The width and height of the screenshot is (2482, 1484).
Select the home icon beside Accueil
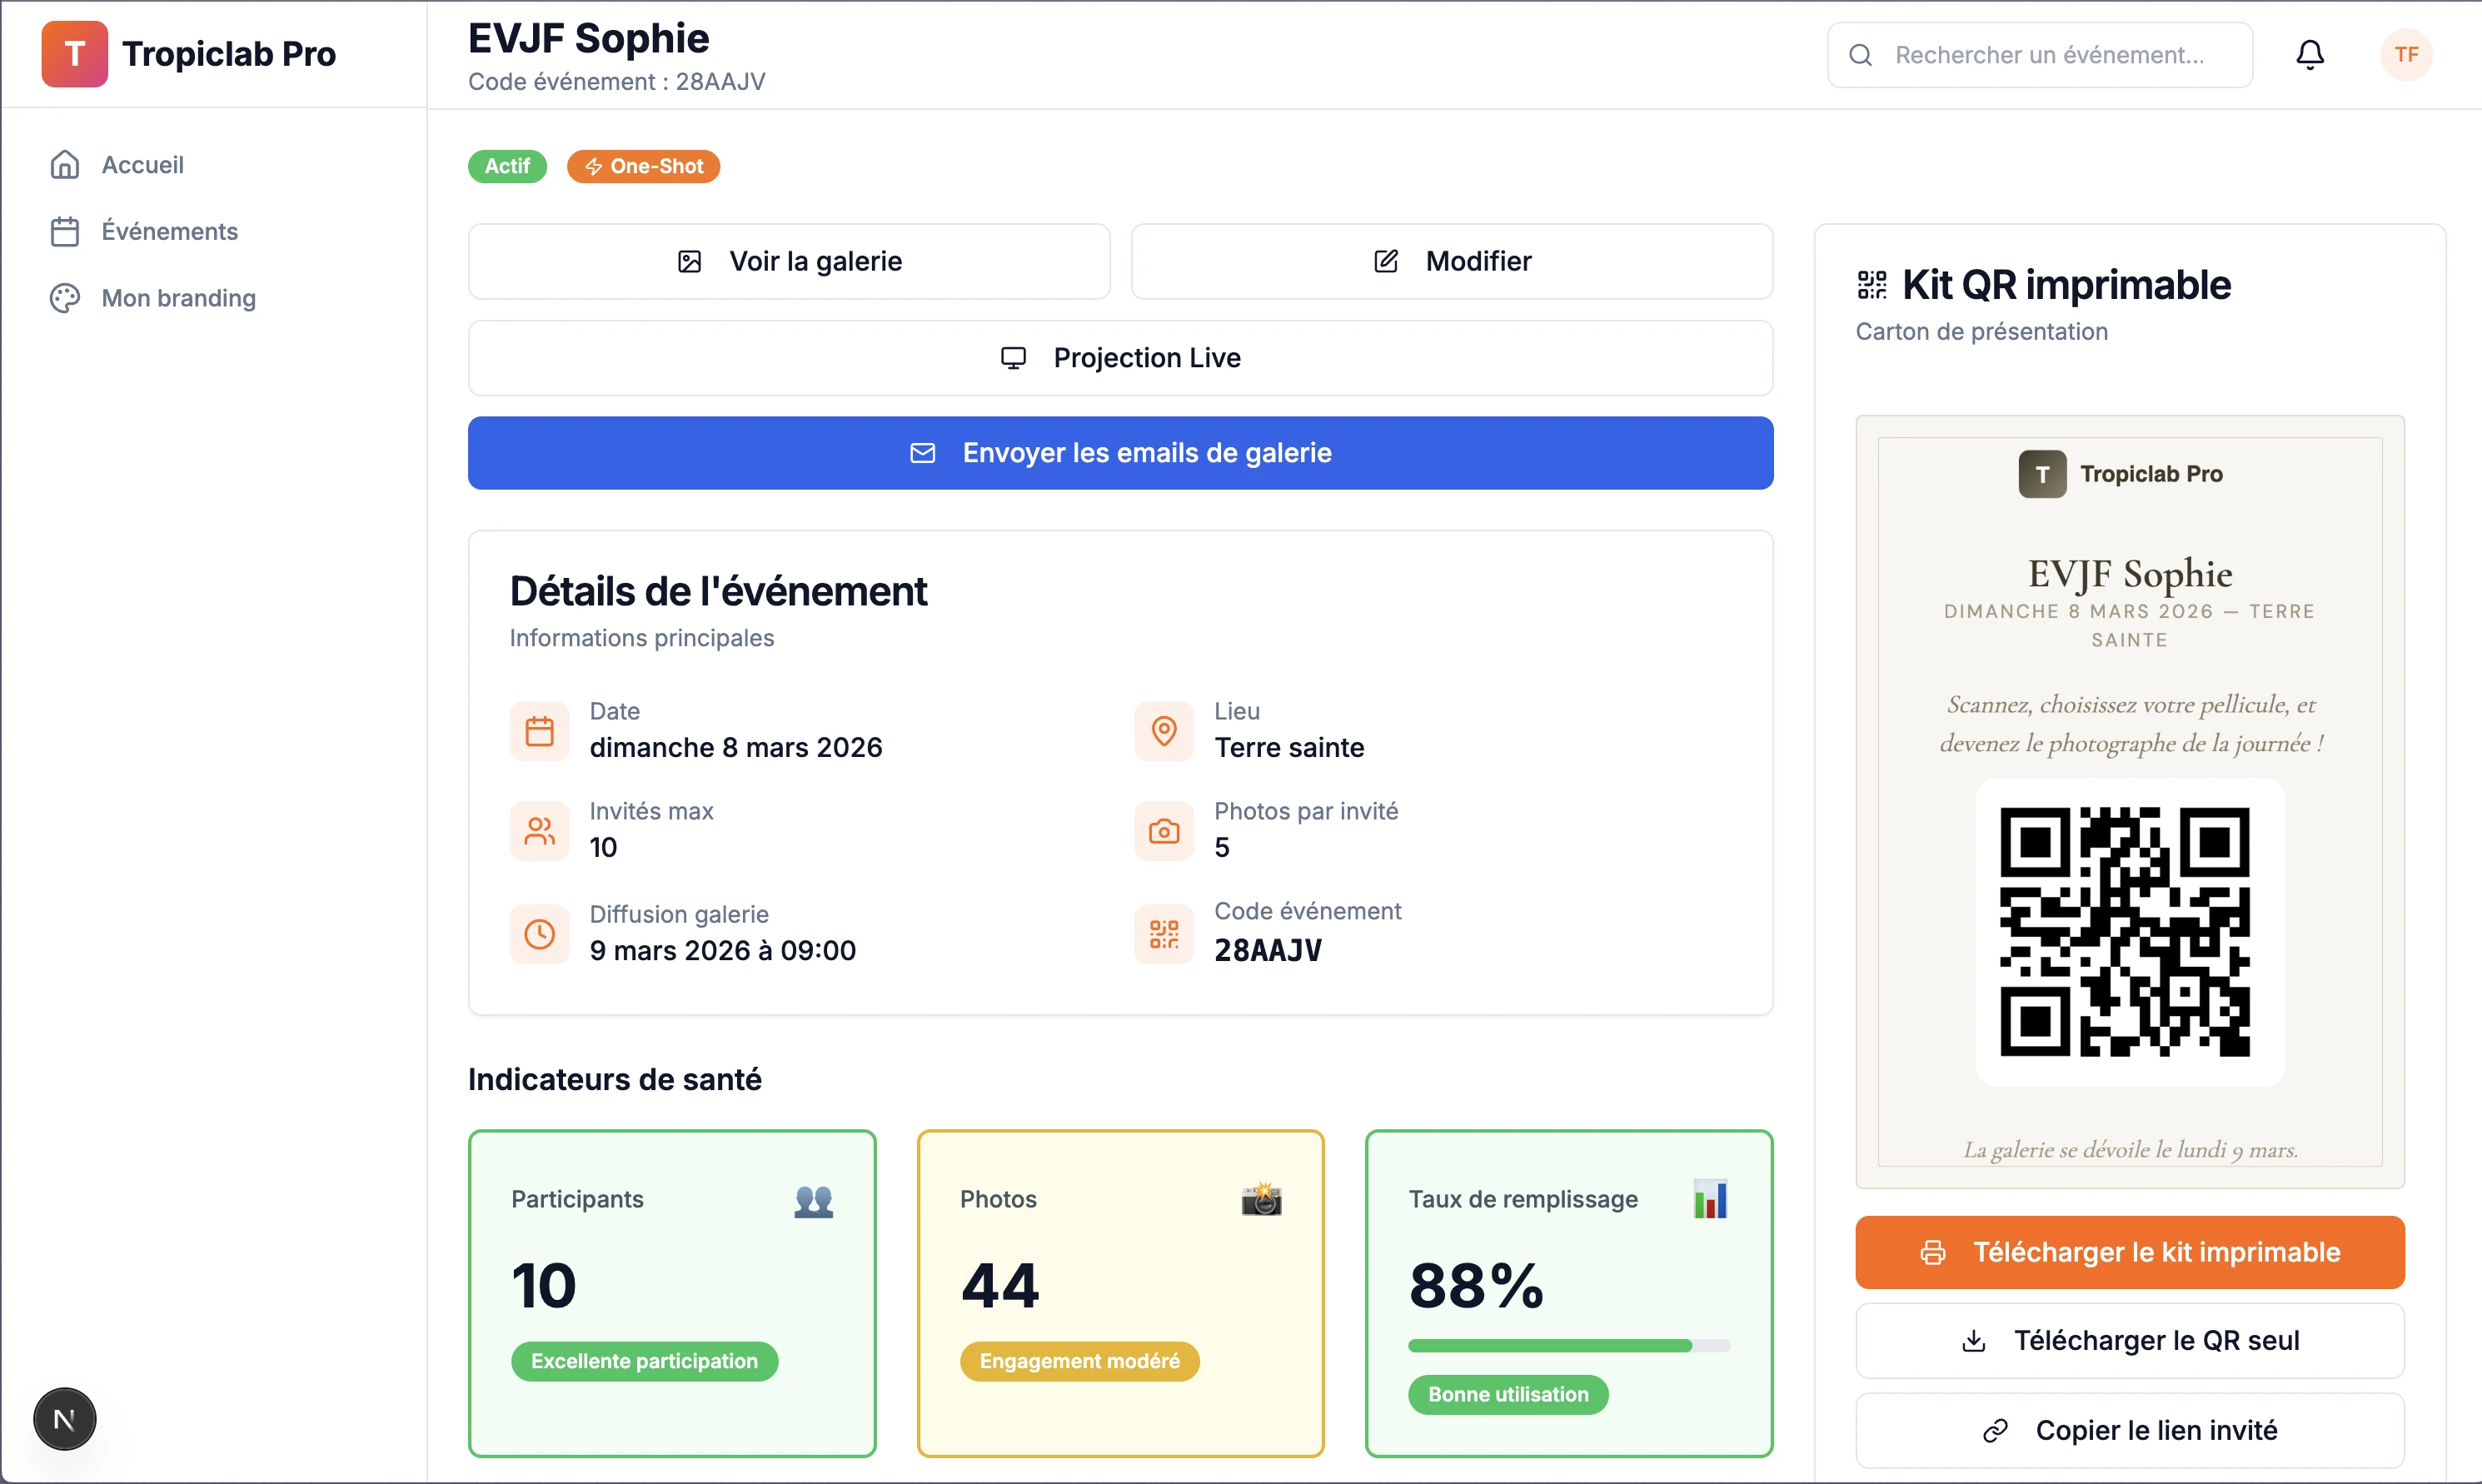[x=64, y=163]
